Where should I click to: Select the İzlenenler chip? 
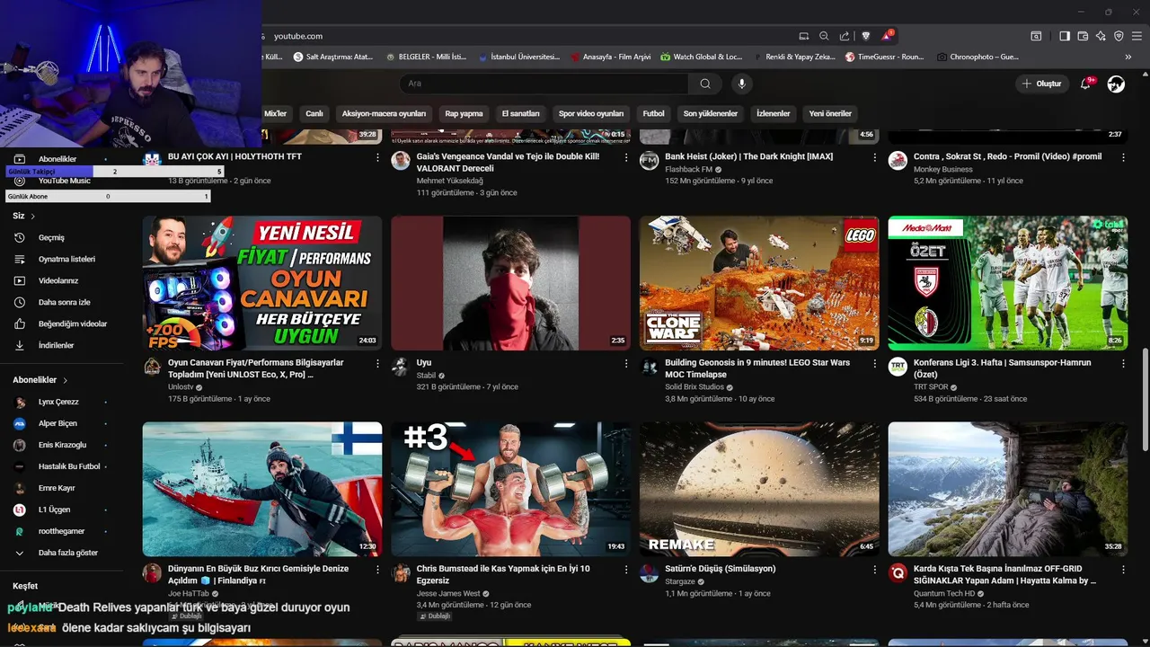click(774, 114)
